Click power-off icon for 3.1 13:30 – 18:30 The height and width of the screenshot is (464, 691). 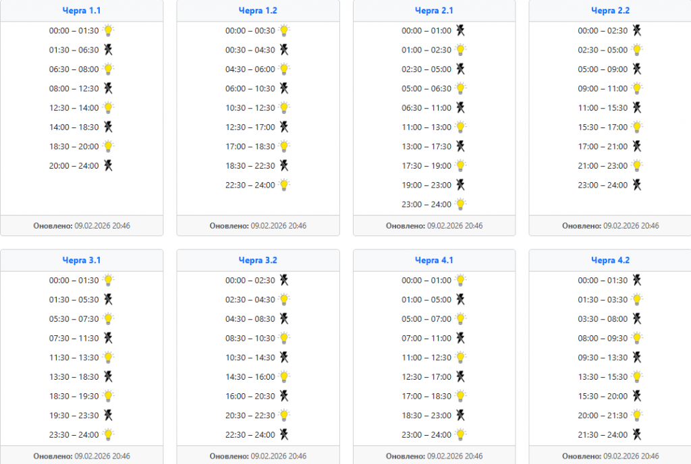[108, 377]
